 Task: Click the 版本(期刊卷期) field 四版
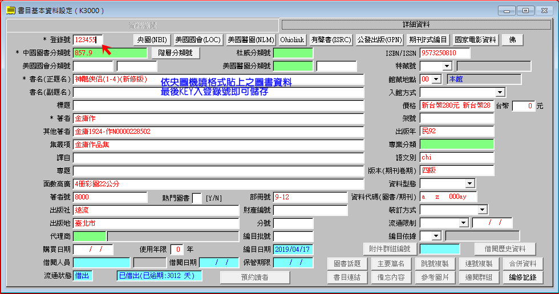pyautogui.click(x=457, y=170)
